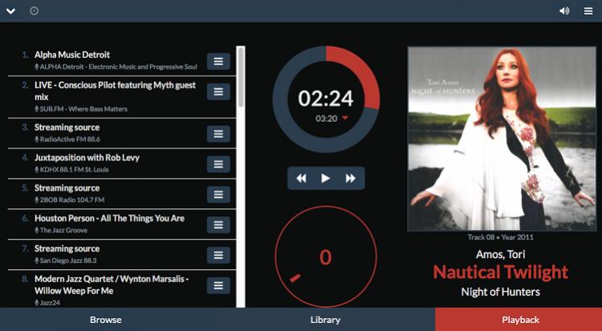Skip to next track
Screen dimensions: 602x331
click(x=350, y=179)
